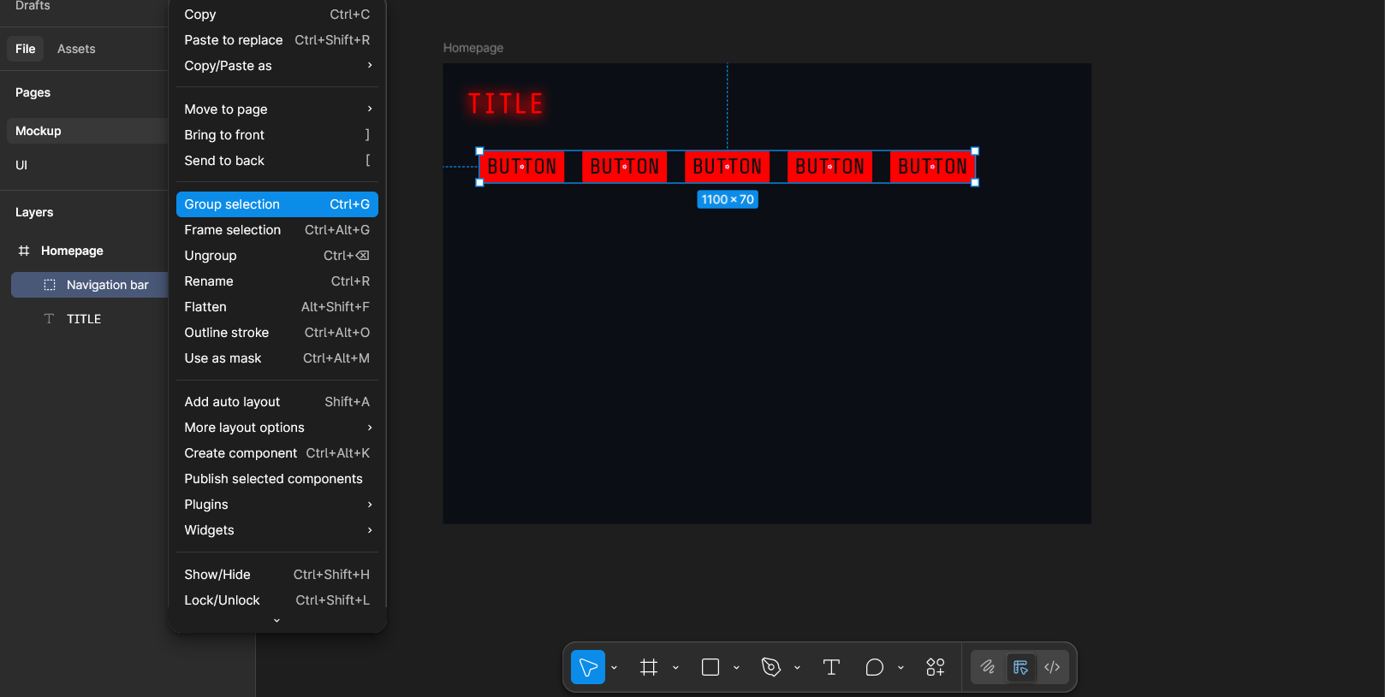Click the first red BUTTON on the canvas
This screenshot has width=1385, height=697.
[x=522, y=167]
